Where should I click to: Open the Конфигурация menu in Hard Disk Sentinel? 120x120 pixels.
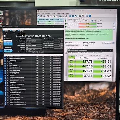click(x=60, y=14)
